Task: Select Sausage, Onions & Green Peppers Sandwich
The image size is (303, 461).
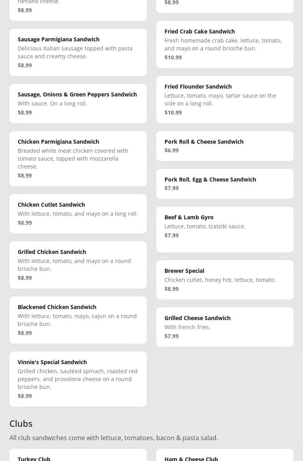Action: (x=78, y=103)
